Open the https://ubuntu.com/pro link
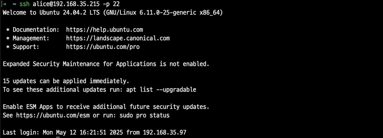Viewport: 383px width, 138px height. (x=103, y=47)
